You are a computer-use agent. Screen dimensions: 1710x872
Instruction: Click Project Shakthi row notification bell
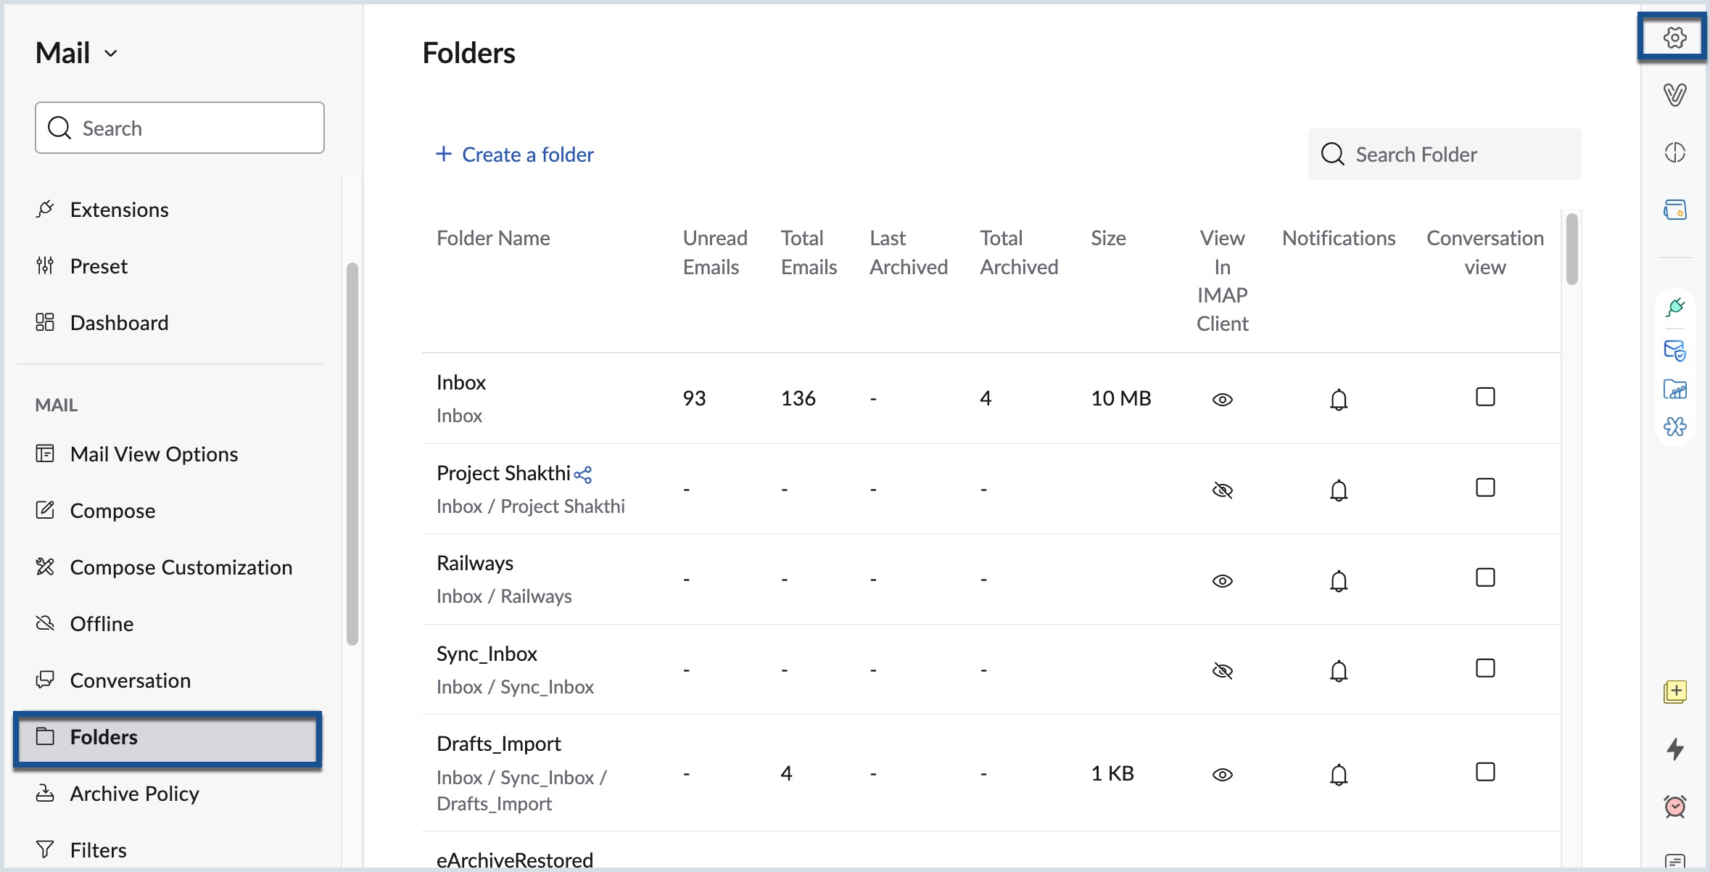1339,490
